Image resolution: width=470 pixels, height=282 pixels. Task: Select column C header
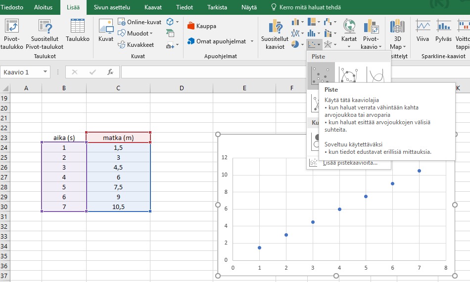tap(118, 88)
